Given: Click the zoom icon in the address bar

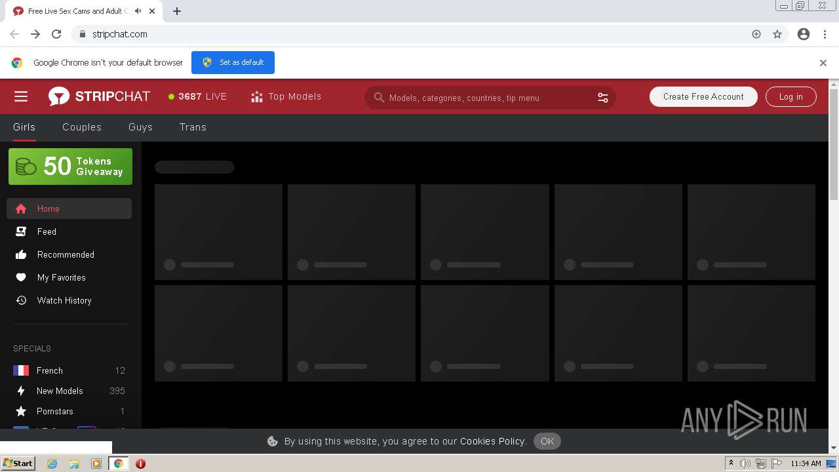Looking at the screenshot, I should (x=756, y=34).
